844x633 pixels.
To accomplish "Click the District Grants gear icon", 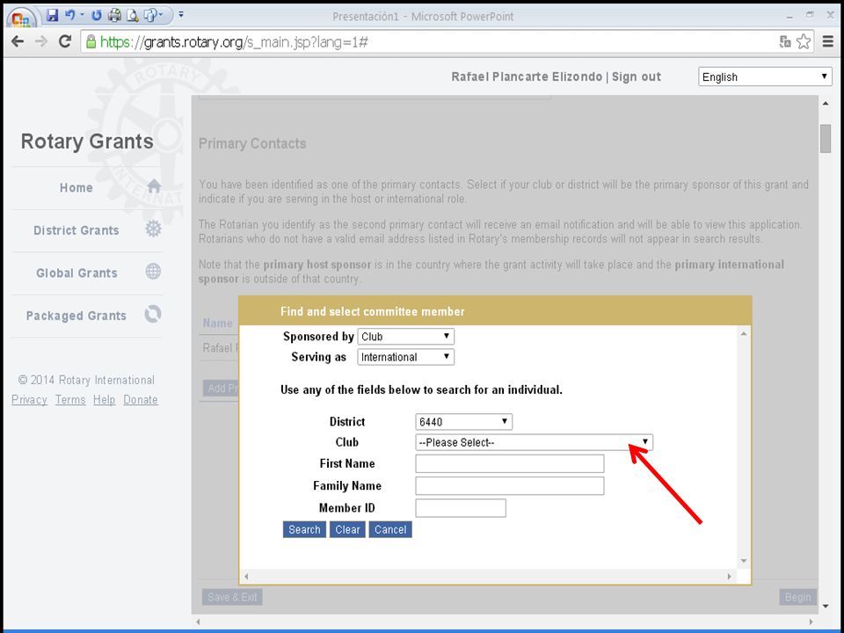I will [153, 229].
